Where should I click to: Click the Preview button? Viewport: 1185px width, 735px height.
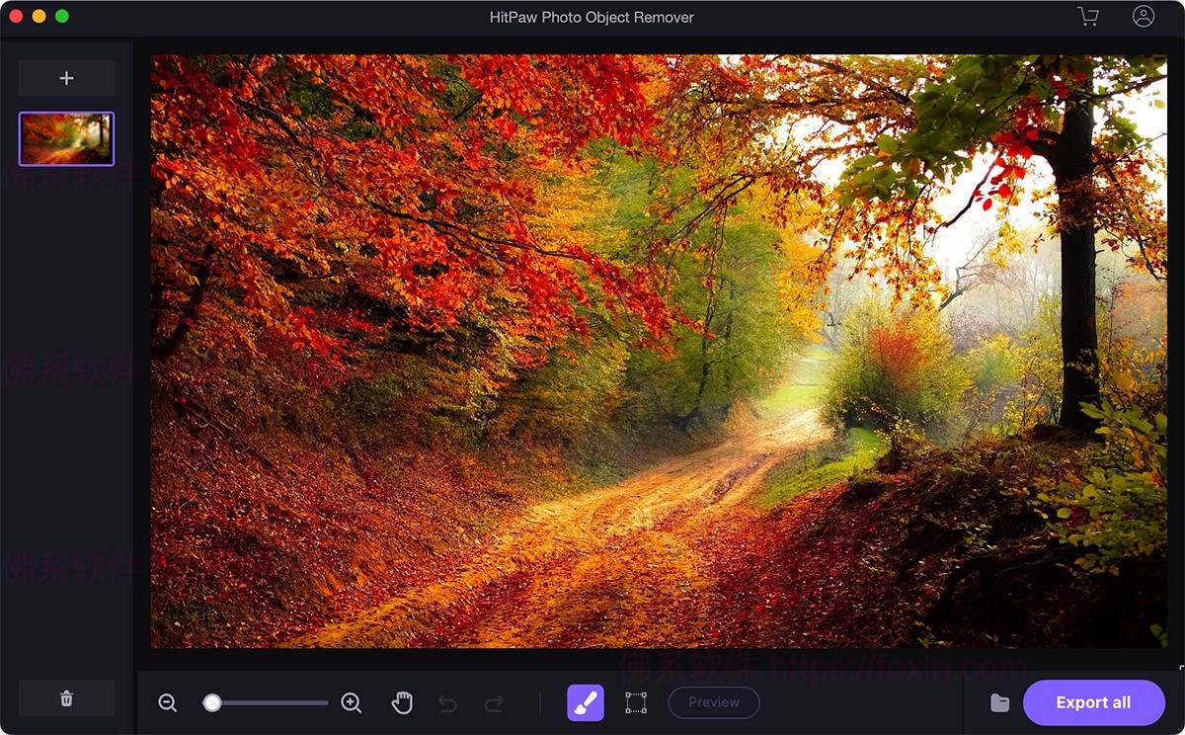coord(714,702)
